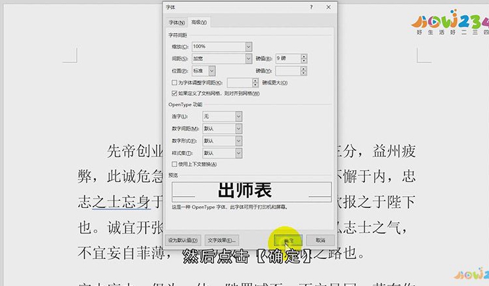Click the kerning point size field before 磅或更大
Screen dimensions: 489x286
240,83
